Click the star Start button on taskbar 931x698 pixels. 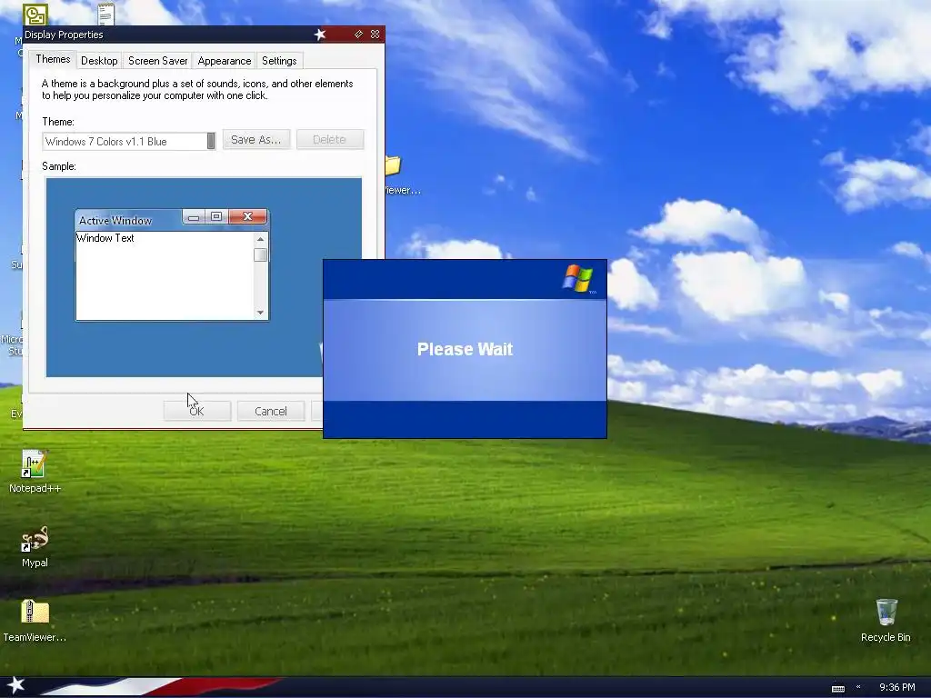(x=15, y=685)
